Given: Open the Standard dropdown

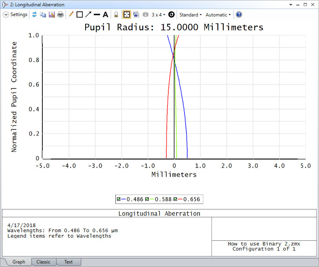Looking at the screenshot, I should click(x=190, y=14).
